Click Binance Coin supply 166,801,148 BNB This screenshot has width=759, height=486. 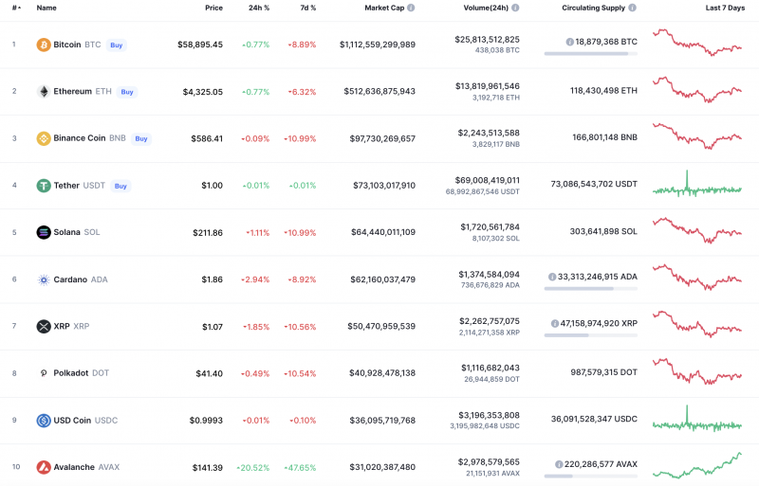click(x=604, y=137)
